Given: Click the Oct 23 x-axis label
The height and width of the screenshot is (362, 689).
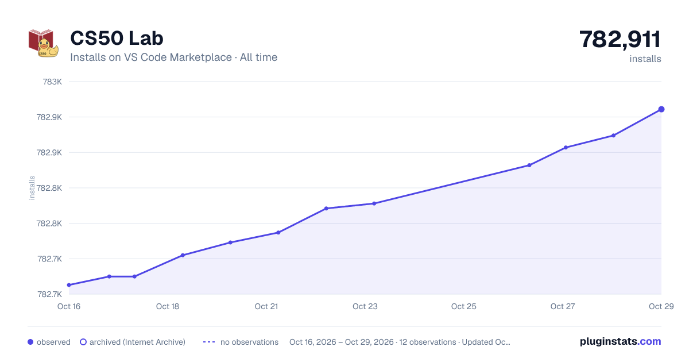Looking at the screenshot, I should point(365,306).
